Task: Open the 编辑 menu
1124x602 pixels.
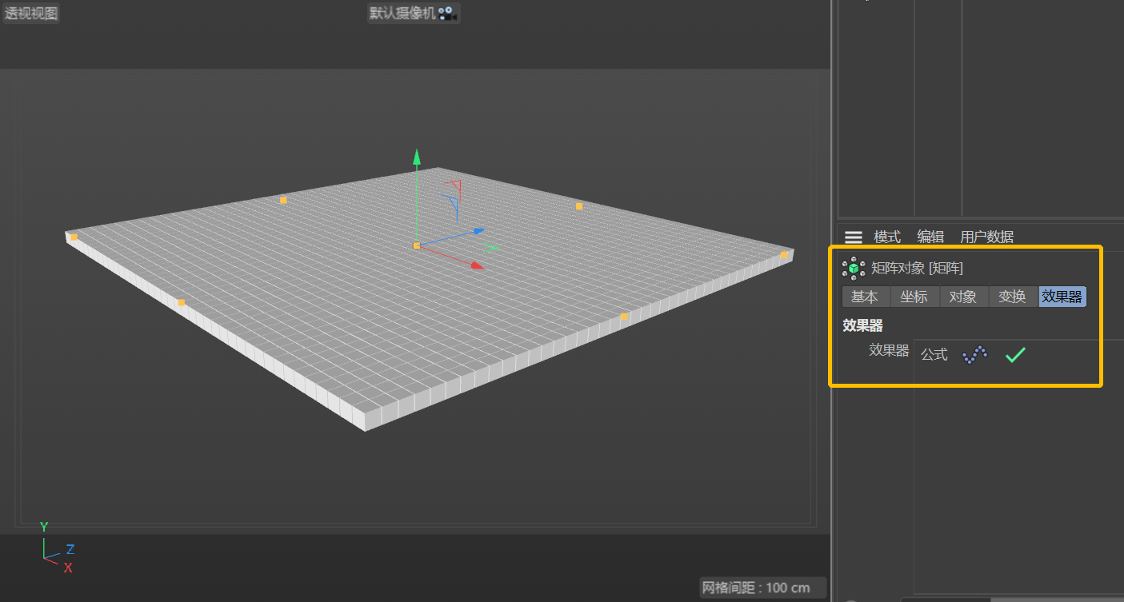Action: (x=930, y=237)
